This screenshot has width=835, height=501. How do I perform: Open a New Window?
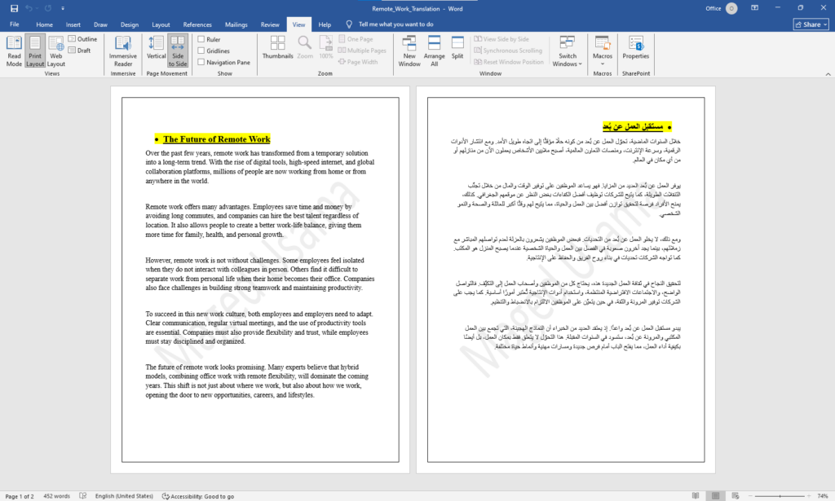click(x=409, y=51)
